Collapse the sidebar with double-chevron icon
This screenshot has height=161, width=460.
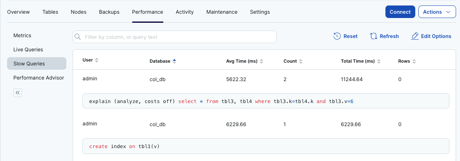click(x=18, y=93)
